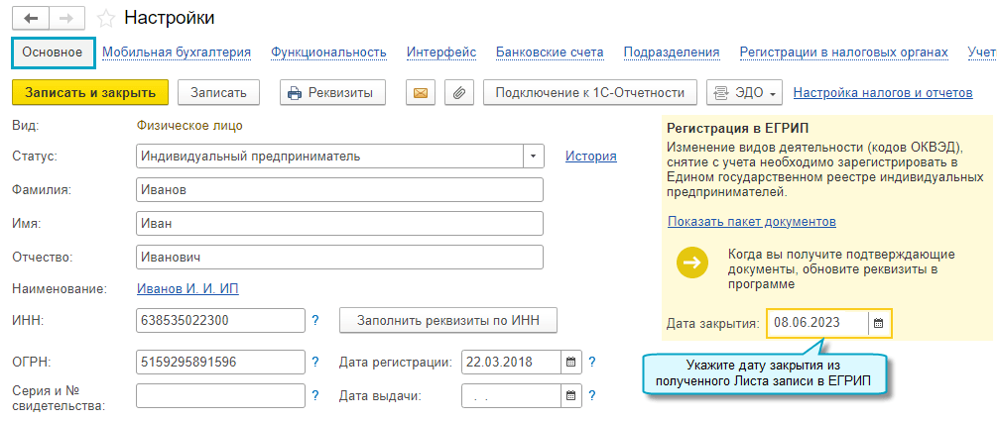Switch to Банковские счета tab
Image resolution: width=997 pixels, height=421 pixels.
pyautogui.click(x=548, y=53)
